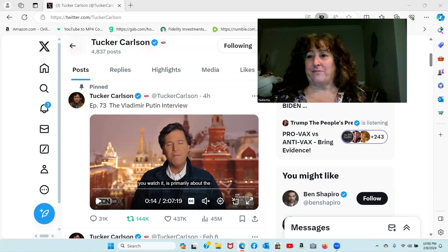Play the Putin Interview video
448x252 pixels.
pos(99,201)
